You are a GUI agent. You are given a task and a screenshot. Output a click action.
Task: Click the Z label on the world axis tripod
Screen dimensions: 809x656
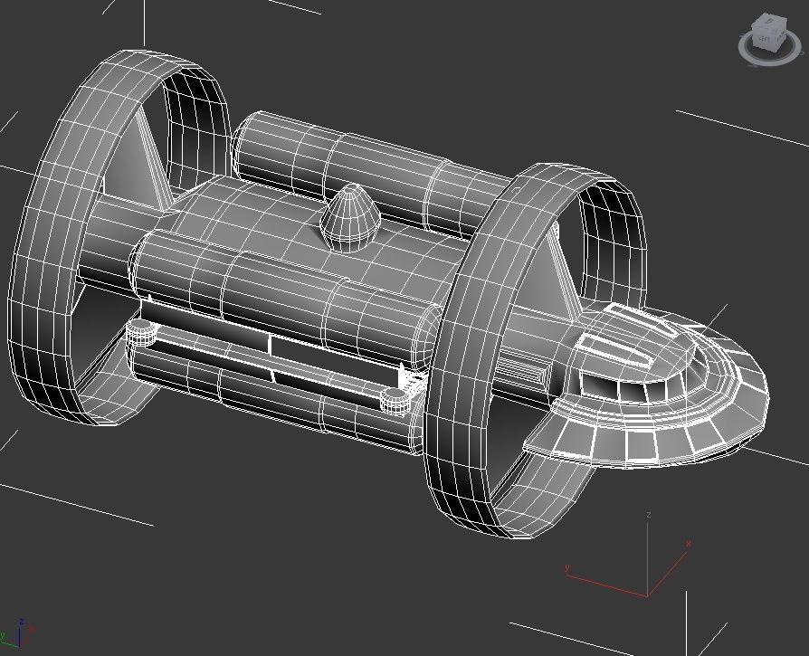(x=648, y=514)
